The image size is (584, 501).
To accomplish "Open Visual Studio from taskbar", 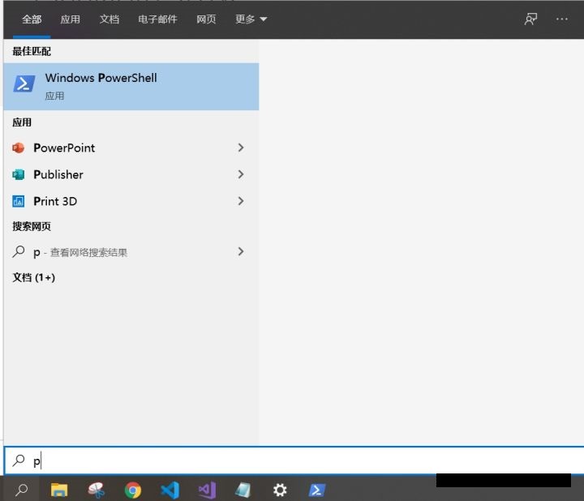I will (207, 490).
